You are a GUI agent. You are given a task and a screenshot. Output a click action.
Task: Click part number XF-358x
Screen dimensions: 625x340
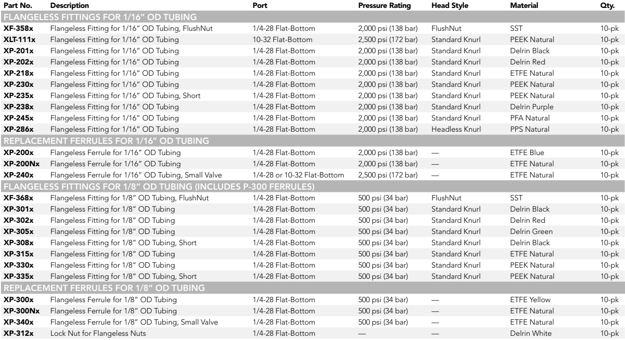(x=15, y=29)
